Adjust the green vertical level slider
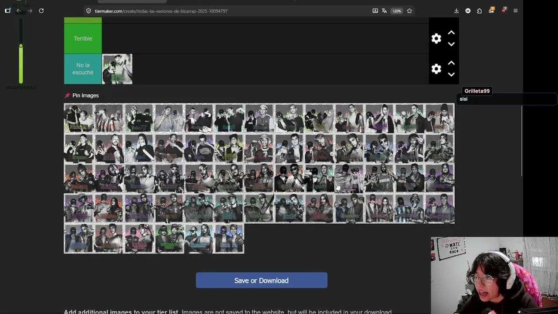Screen dimensions: 558x314 coord(20,46)
